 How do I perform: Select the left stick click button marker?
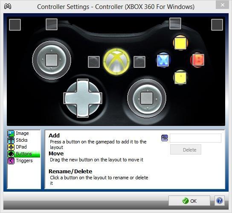[52, 60]
